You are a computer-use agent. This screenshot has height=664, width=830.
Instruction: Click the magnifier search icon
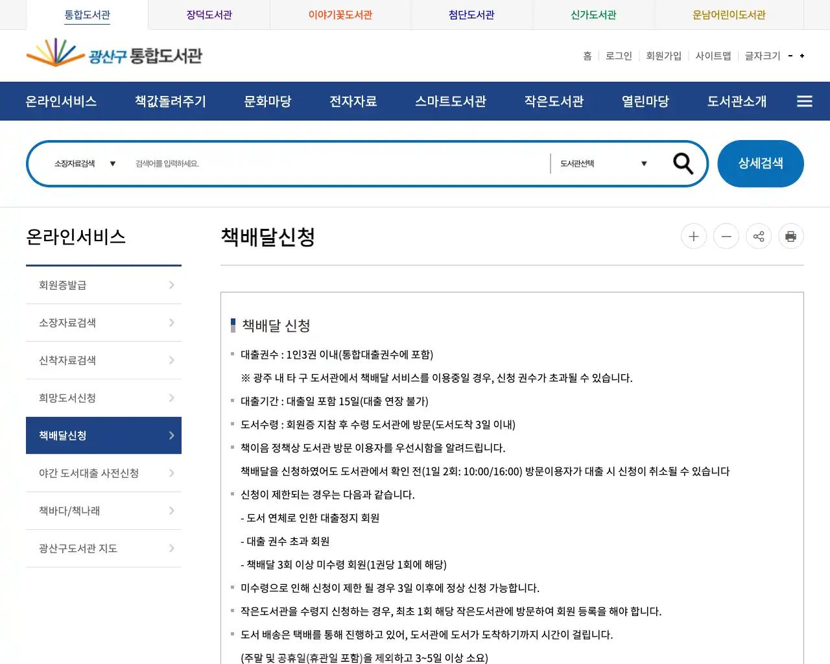pos(683,163)
